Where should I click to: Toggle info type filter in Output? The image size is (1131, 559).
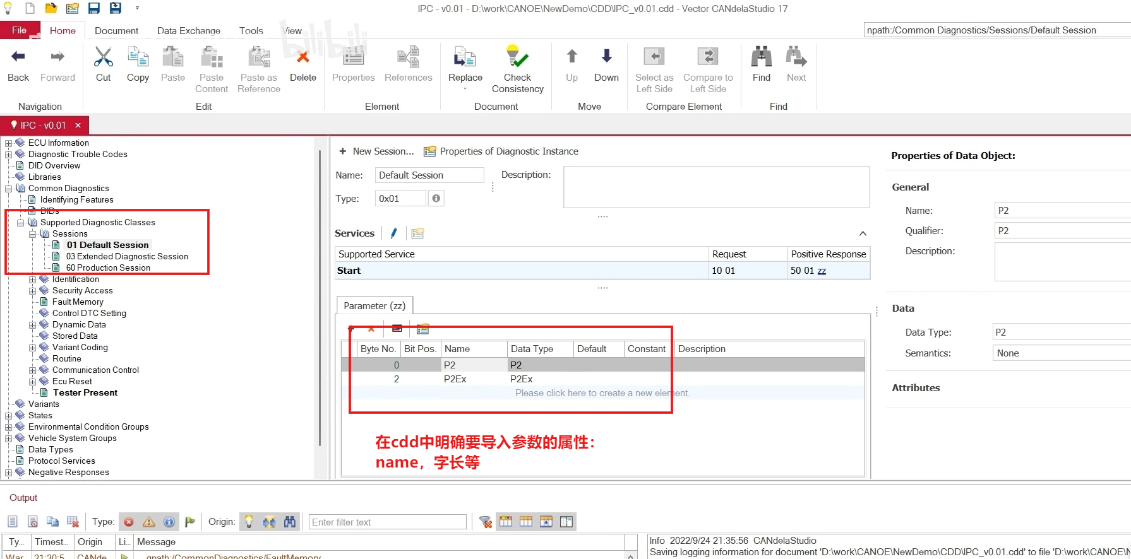tap(169, 522)
